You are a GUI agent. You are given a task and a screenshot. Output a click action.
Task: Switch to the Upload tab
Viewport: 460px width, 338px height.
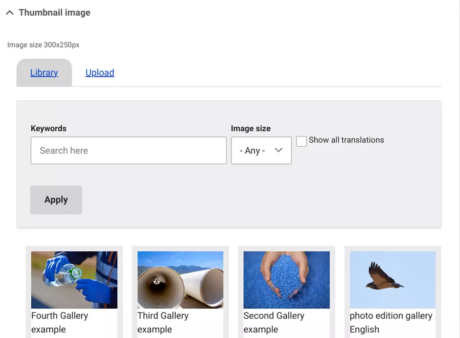pos(99,72)
